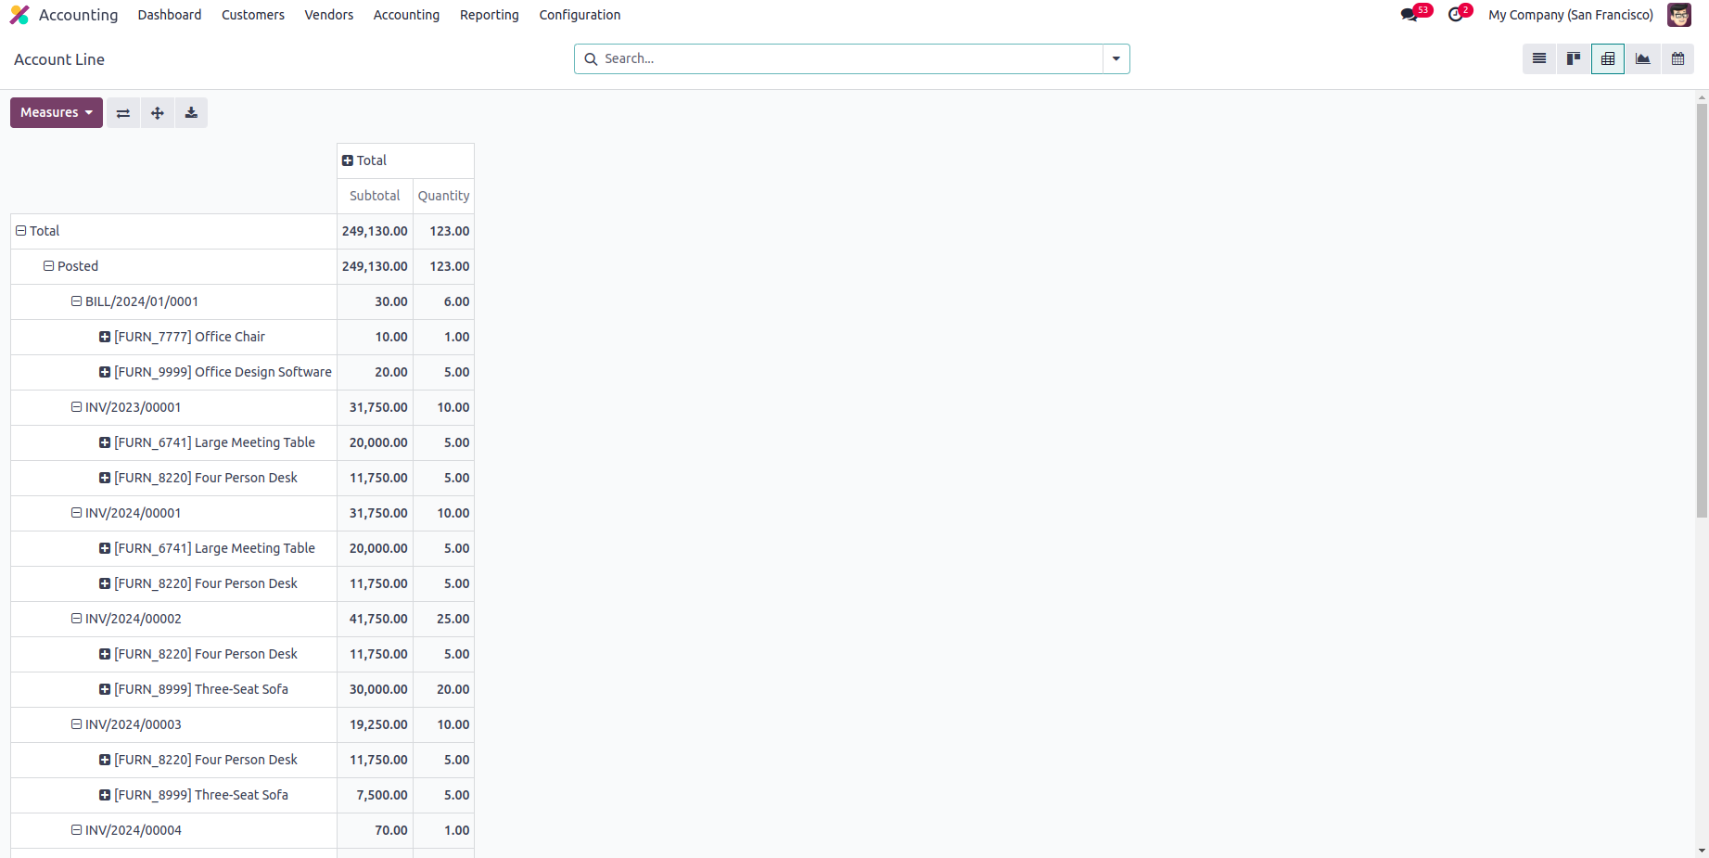The width and height of the screenshot is (1709, 858).
Task: Click the Subtotal column header
Action: tap(375, 196)
